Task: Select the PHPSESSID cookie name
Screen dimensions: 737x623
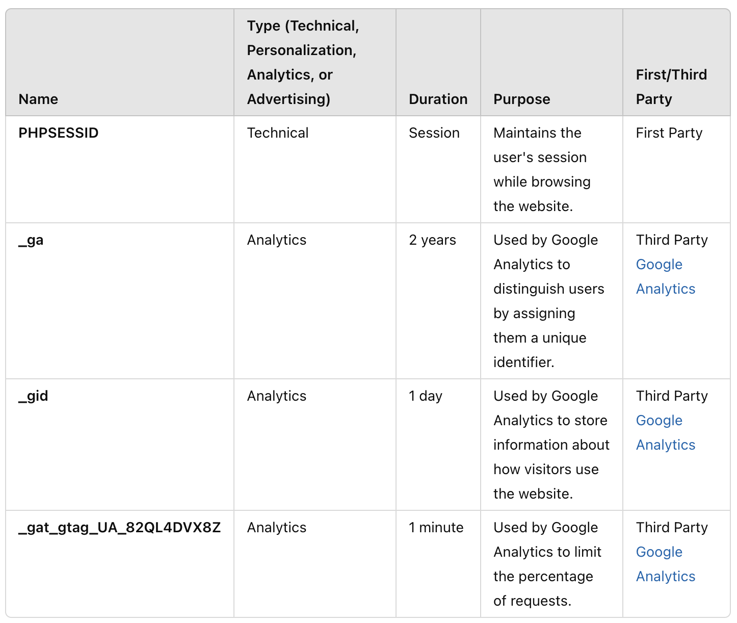Action: click(x=59, y=133)
